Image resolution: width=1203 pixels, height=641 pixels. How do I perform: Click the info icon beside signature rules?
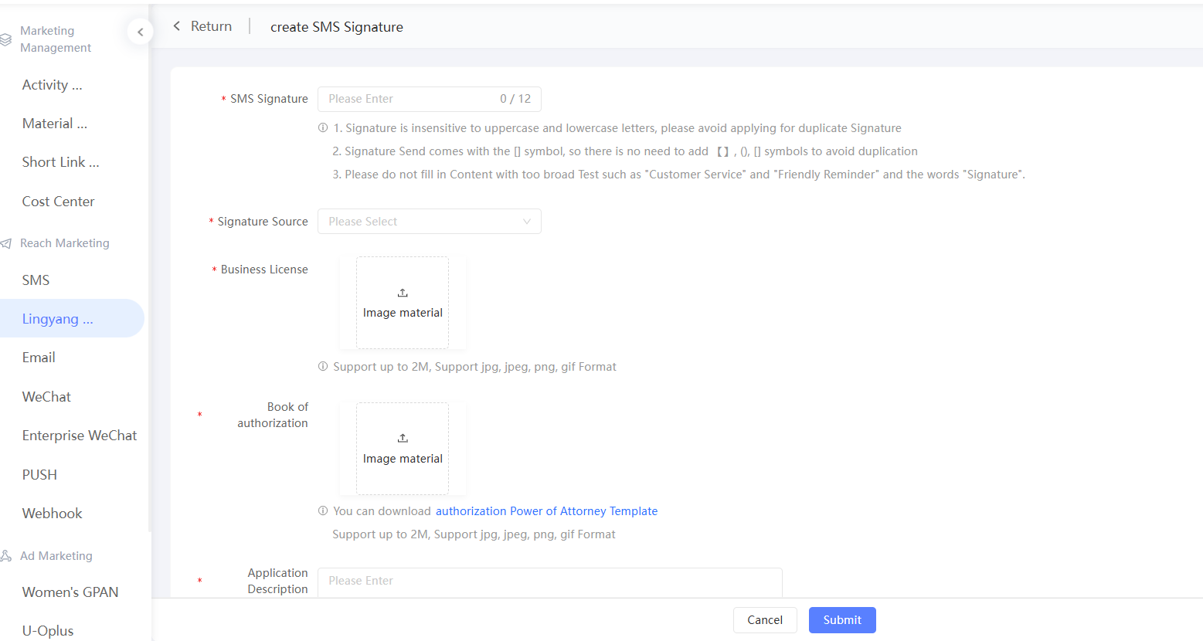tap(323, 128)
